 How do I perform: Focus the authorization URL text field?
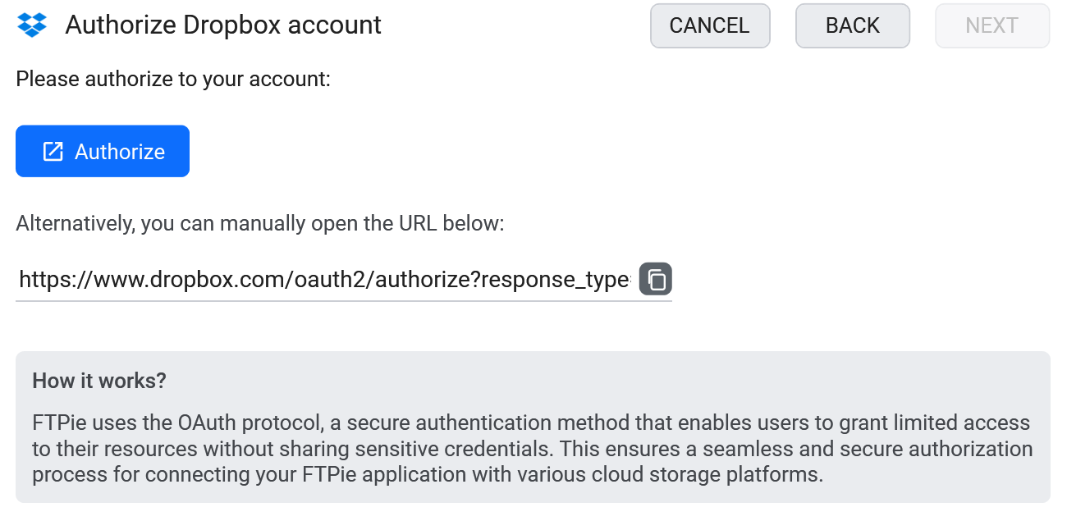point(324,280)
